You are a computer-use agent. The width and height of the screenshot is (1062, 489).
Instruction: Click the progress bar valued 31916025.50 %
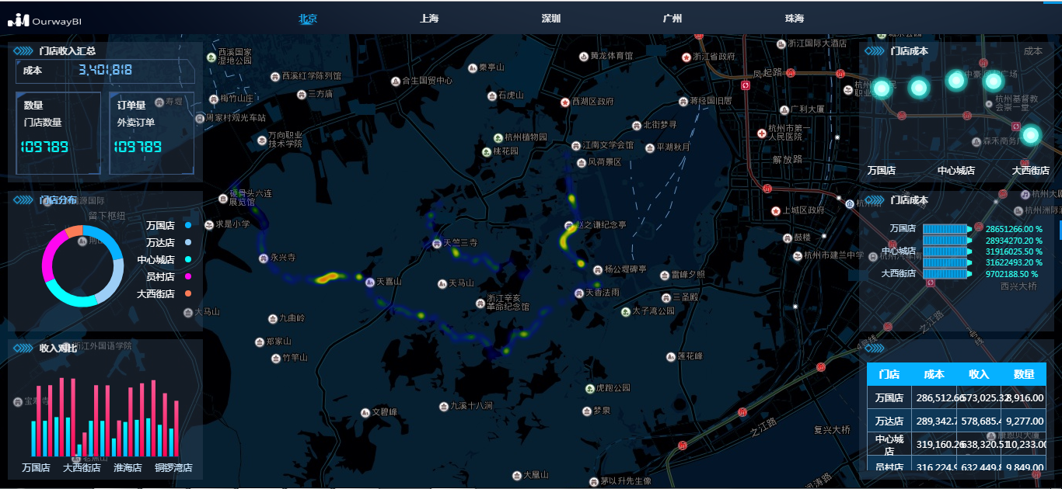click(946, 251)
